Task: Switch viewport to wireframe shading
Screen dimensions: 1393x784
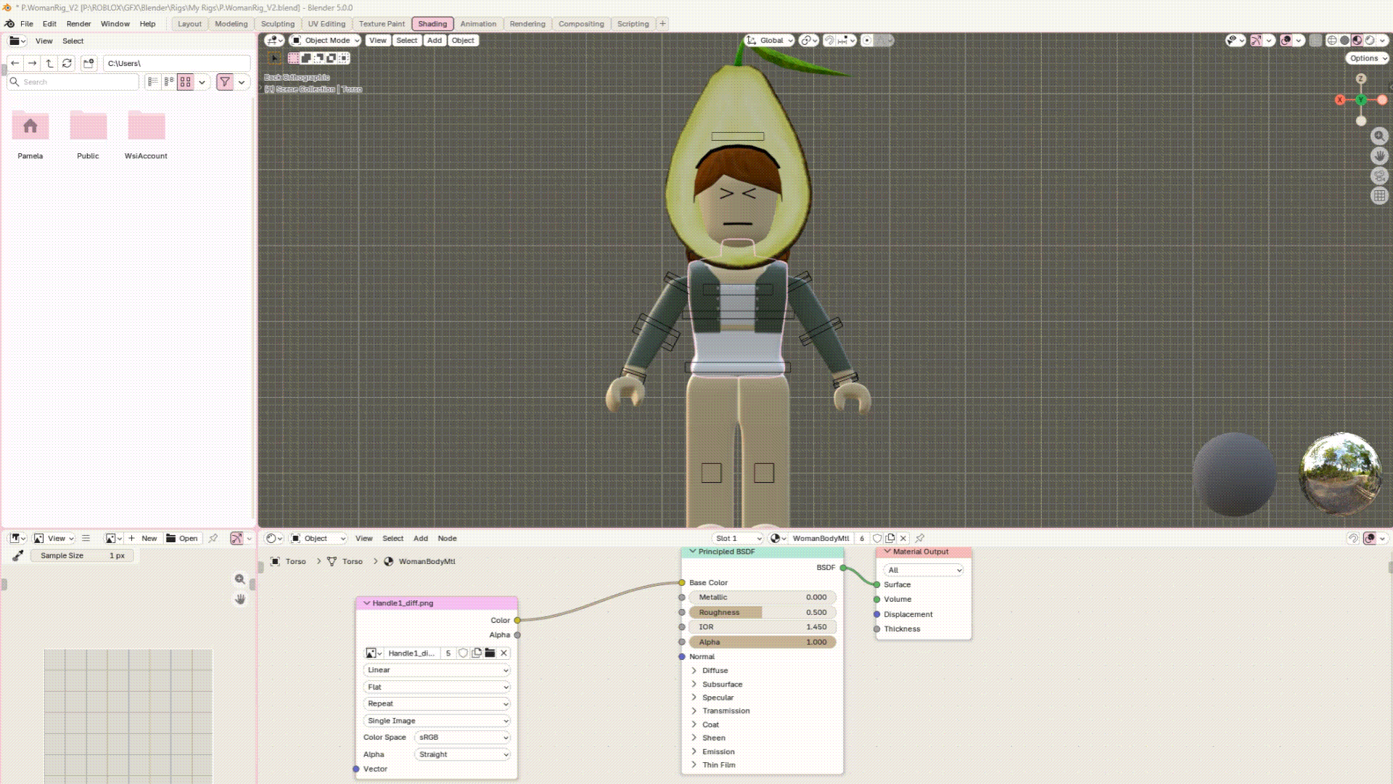Action: tap(1332, 41)
